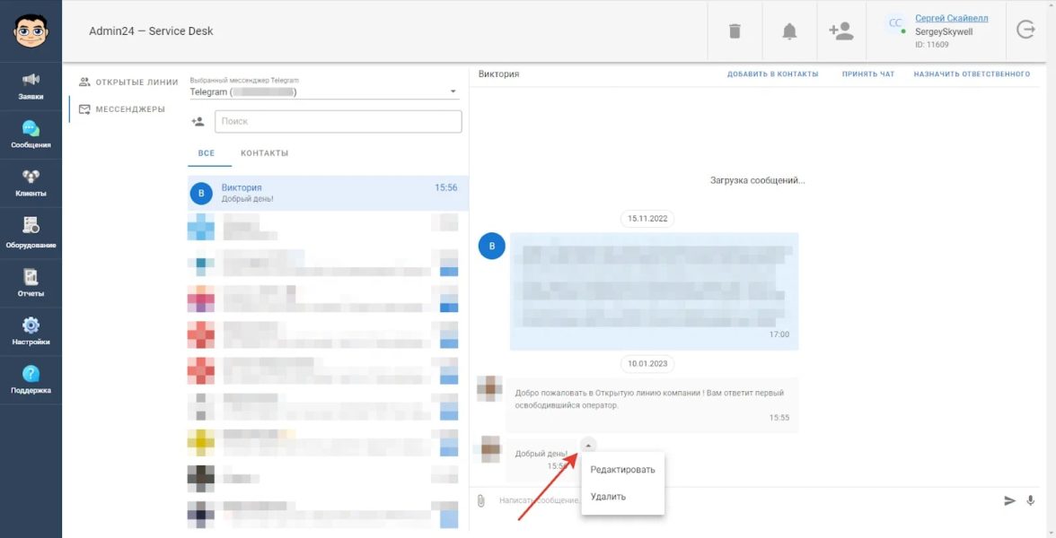The width and height of the screenshot is (1056, 538).
Task: Open notifications bell in top bar
Action: pyautogui.click(x=789, y=31)
